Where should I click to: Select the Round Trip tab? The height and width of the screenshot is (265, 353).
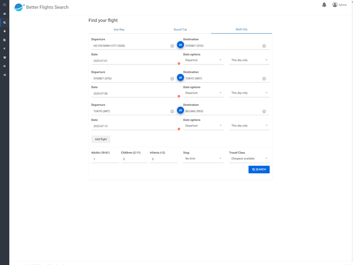(x=180, y=30)
